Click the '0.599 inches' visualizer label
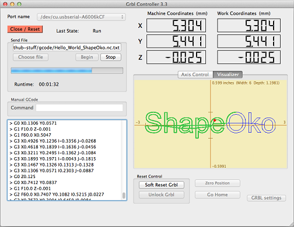294x227 pixels. coord(223,83)
